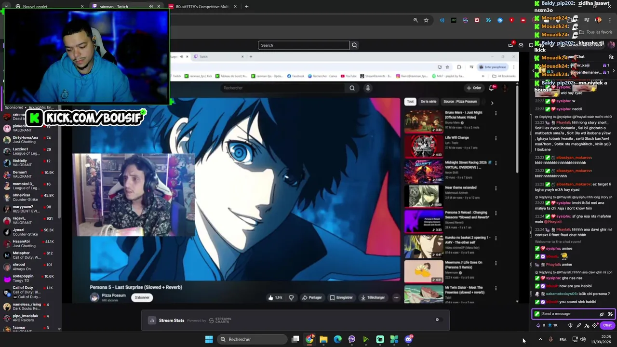The width and height of the screenshot is (617, 347).
Task: Open the chat community users icon
Action: pyautogui.click(x=611, y=57)
